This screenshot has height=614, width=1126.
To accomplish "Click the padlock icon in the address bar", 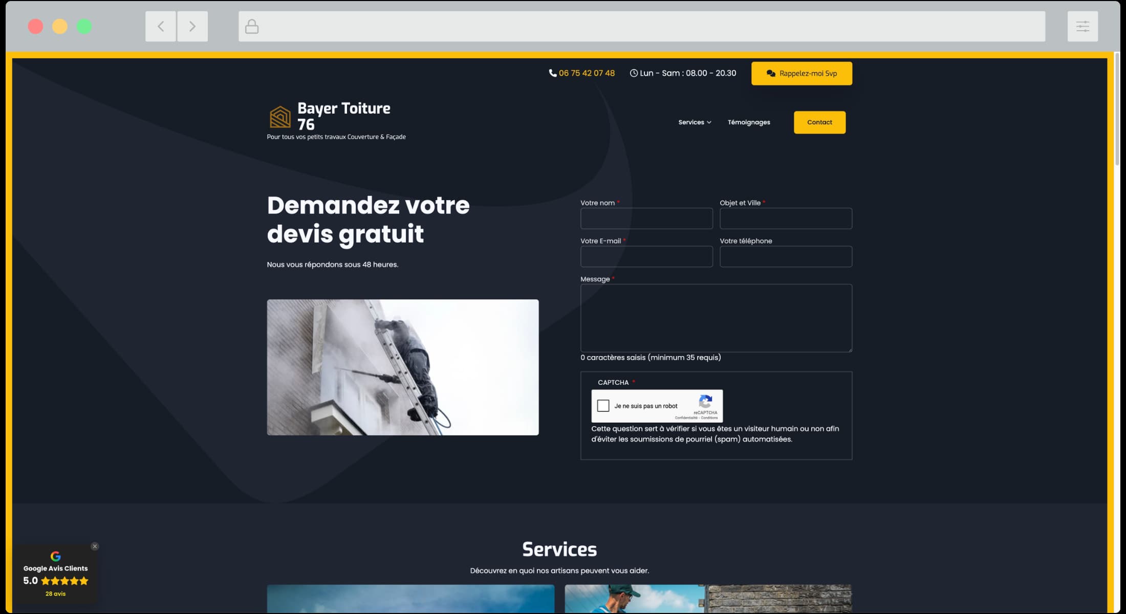I will point(252,26).
